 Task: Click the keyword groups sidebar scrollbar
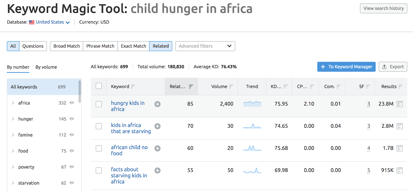point(80,92)
